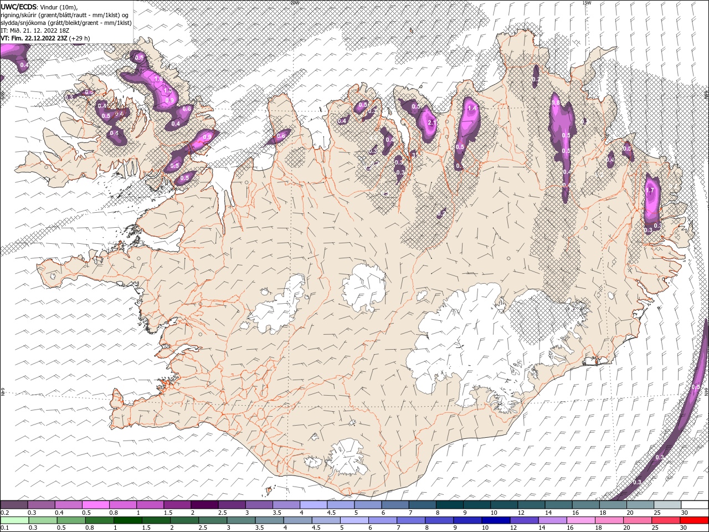The height and width of the screenshot is (532, 709).
Task: Pick the 0.2 swatch in the upper snow legend
Action: [x=14, y=505]
